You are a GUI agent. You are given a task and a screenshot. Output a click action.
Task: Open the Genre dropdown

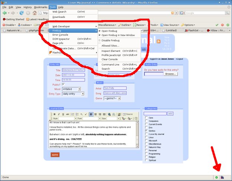click(x=112, y=98)
